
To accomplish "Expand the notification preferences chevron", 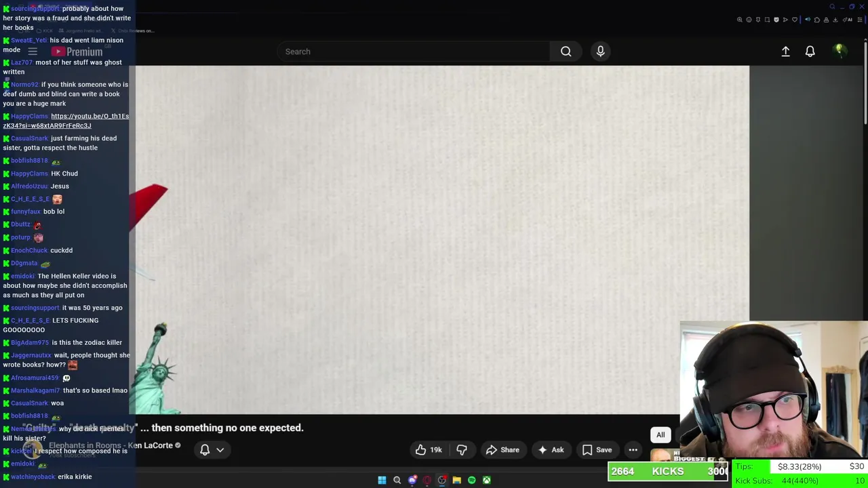I will [x=220, y=449].
